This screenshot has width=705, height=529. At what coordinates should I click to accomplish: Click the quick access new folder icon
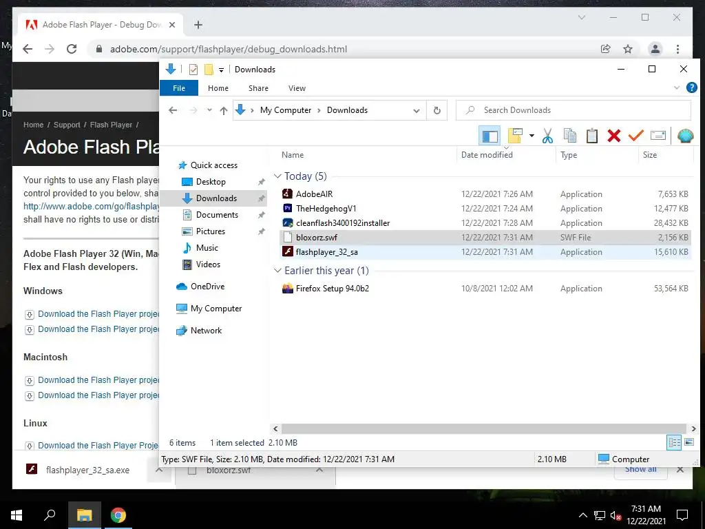pyautogui.click(x=209, y=70)
